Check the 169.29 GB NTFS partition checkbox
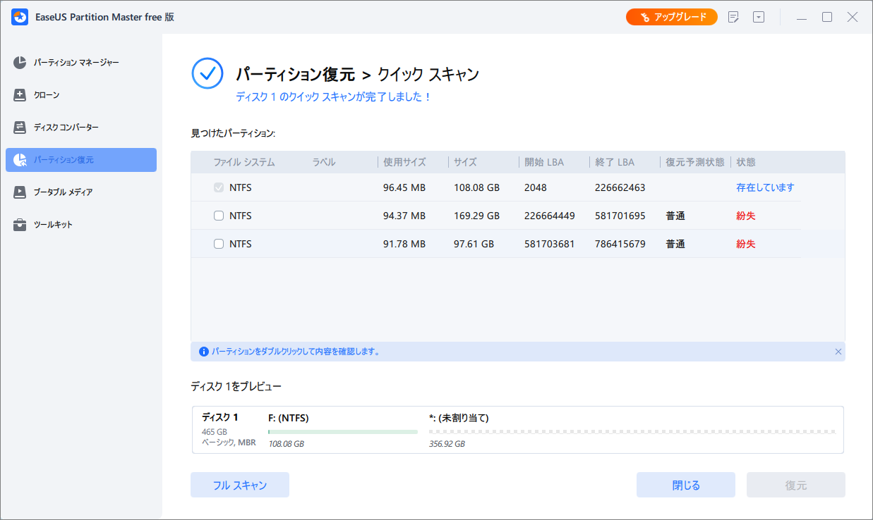 [x=219, y=216]
